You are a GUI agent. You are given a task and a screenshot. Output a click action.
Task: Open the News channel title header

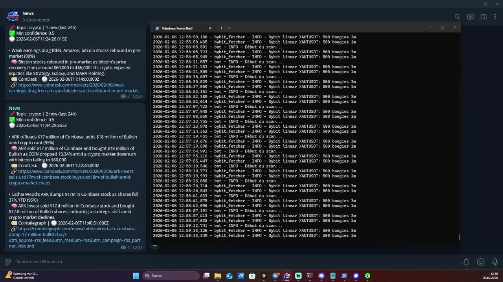[x=28, y=13]
